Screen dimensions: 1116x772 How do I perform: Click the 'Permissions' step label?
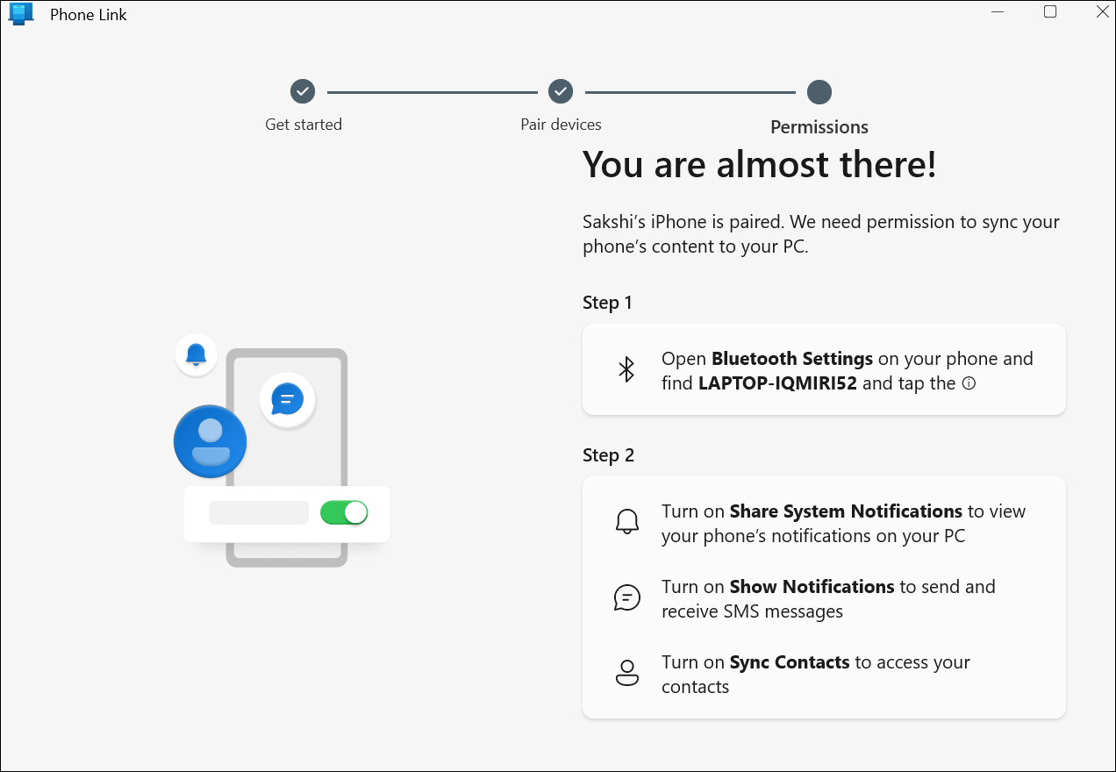click(x=819, y=127)
